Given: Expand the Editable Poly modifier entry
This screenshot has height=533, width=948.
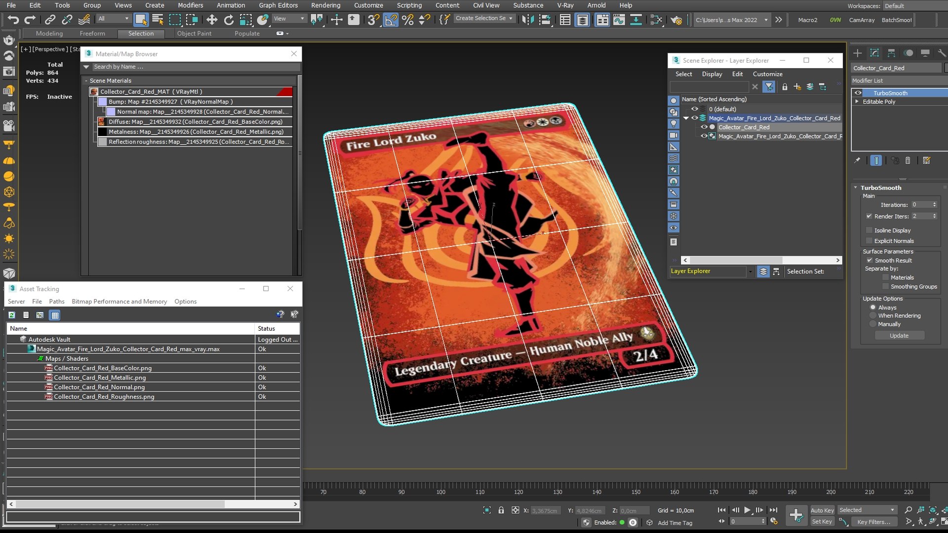Looking at the screenshot, I should [x=857, y=102].
